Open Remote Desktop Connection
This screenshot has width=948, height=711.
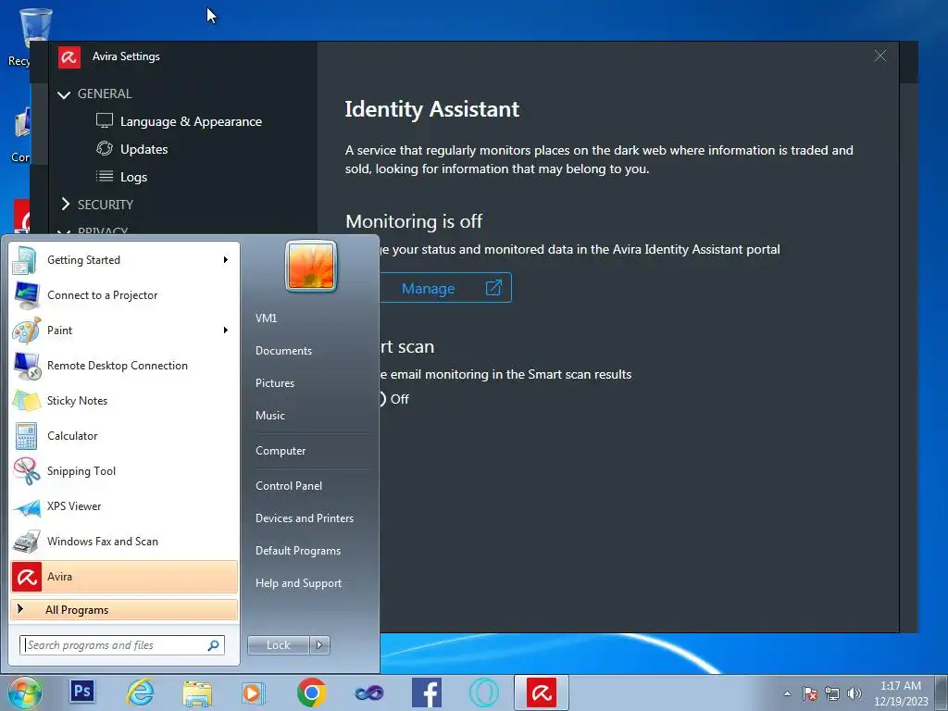coord(124,365)
